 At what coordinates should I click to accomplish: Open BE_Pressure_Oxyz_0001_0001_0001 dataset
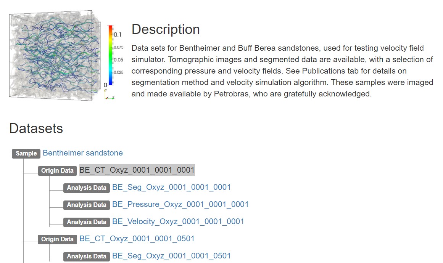pyautogui.click(x=180, y=205)
